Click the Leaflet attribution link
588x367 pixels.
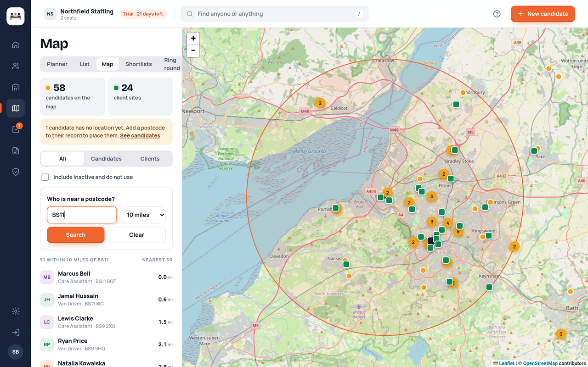[504, 363]
